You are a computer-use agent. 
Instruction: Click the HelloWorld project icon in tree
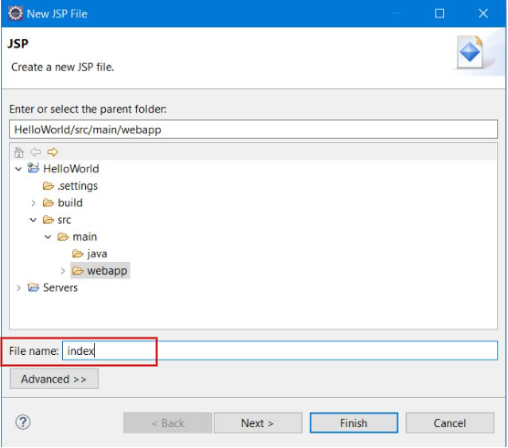(x=34, y=168)
